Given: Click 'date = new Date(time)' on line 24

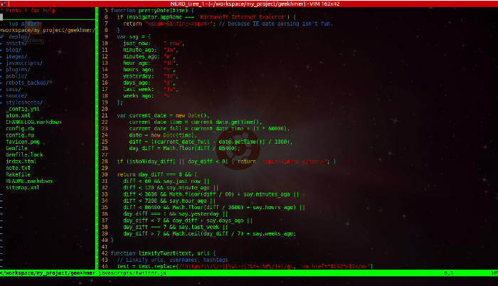Looking at the screenshot, I should click(x=163, y=135).
